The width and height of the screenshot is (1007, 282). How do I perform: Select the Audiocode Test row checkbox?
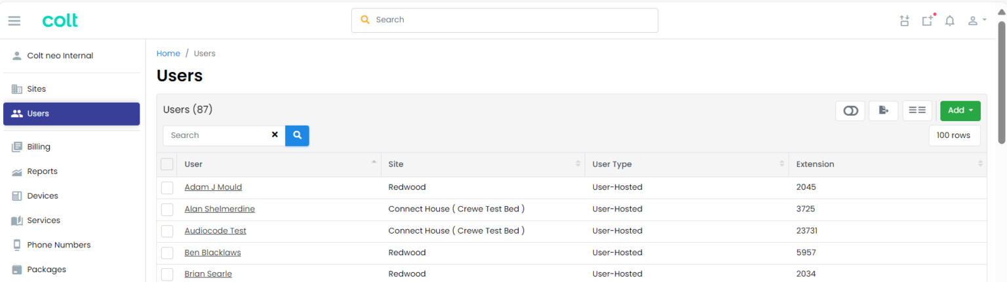(167, 231)
